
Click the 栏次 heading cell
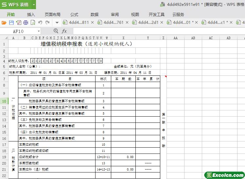click(103, 79)
